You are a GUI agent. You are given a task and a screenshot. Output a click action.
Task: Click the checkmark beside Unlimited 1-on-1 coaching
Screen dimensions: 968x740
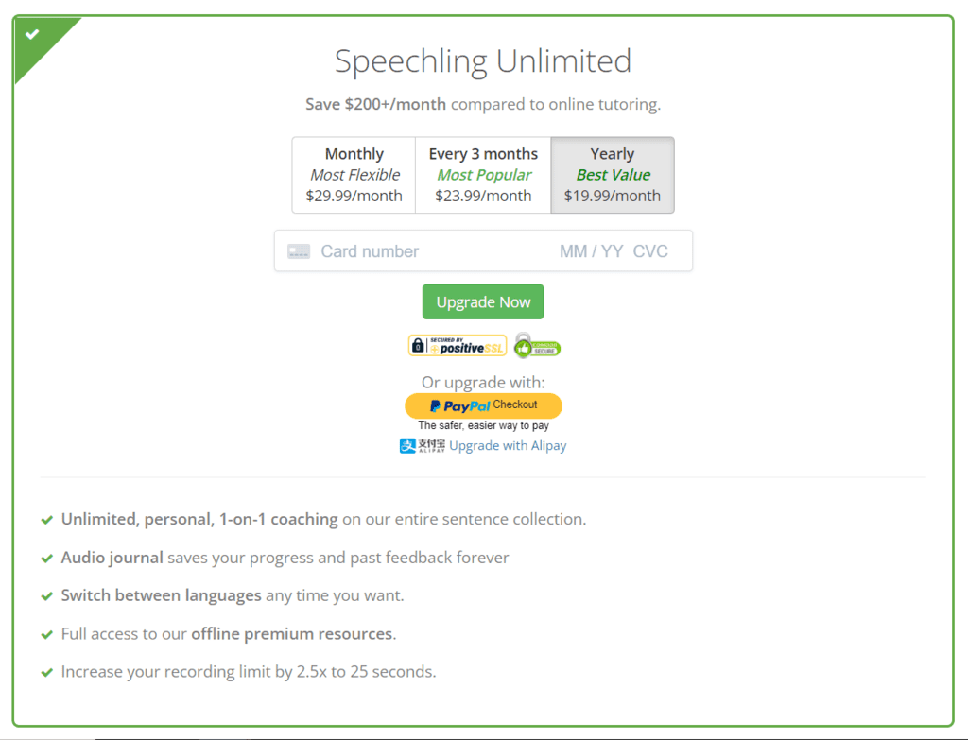tap(47, 520)
